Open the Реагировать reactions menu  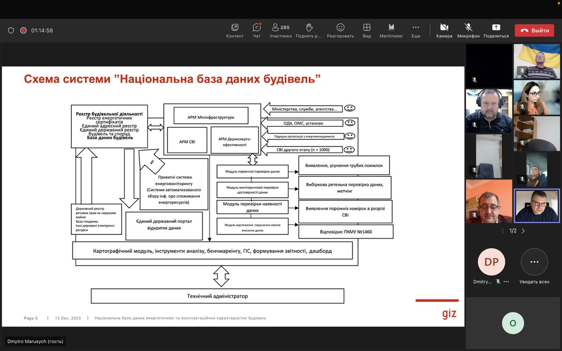click(x=340, y=31)
